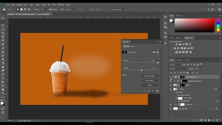
Task: Select the Horizontal Type tool
Action: pyautogui.click(x=3, y=78)
